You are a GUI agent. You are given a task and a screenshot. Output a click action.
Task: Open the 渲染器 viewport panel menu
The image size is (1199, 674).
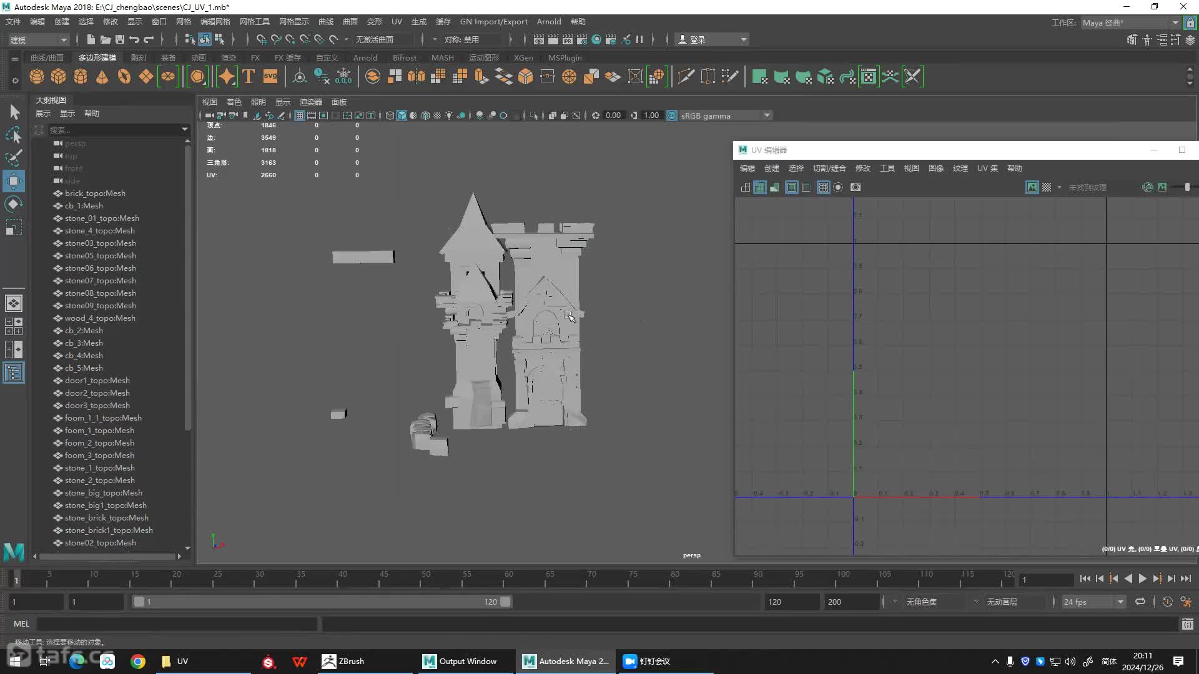coord(310,102)
